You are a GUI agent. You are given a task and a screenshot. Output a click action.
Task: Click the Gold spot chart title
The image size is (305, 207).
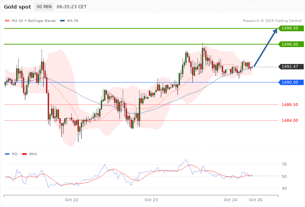pyautogui.click(x=18, y=7)
